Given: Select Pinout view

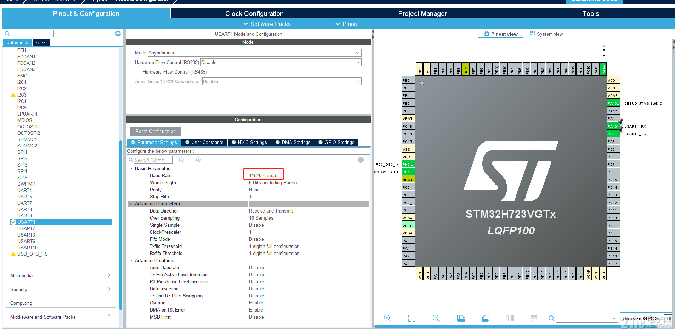Looking at the screenshot, I should click(501, 34).
